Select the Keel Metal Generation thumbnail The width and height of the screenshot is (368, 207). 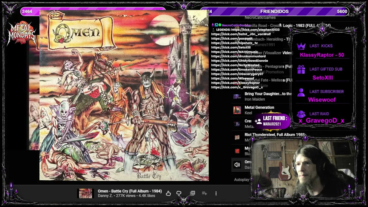(237, 110)
